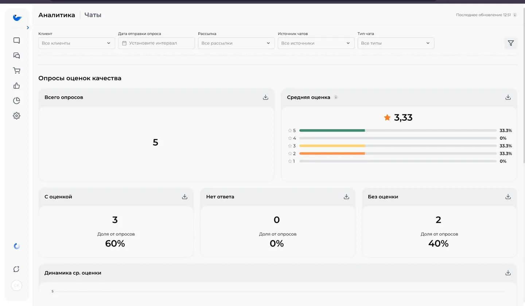
Task: Download the Всего опросов report
Action: (x=265, y=97)
